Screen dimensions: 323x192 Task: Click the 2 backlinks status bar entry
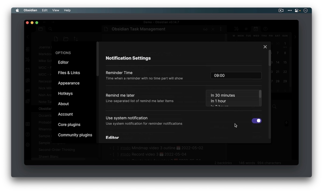pyautogui.click(x=223, y=163)
